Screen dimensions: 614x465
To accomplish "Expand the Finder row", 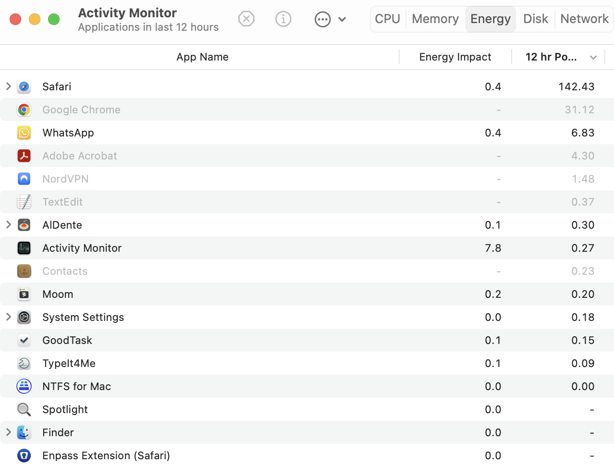I will click(8, 432).
